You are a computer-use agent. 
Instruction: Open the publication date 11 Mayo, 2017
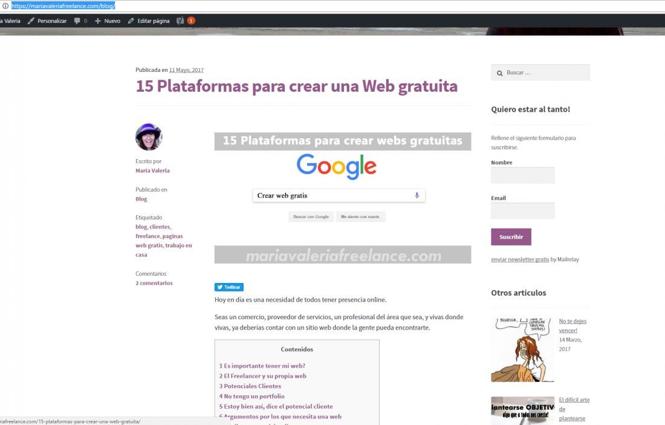tap(186, 70)
